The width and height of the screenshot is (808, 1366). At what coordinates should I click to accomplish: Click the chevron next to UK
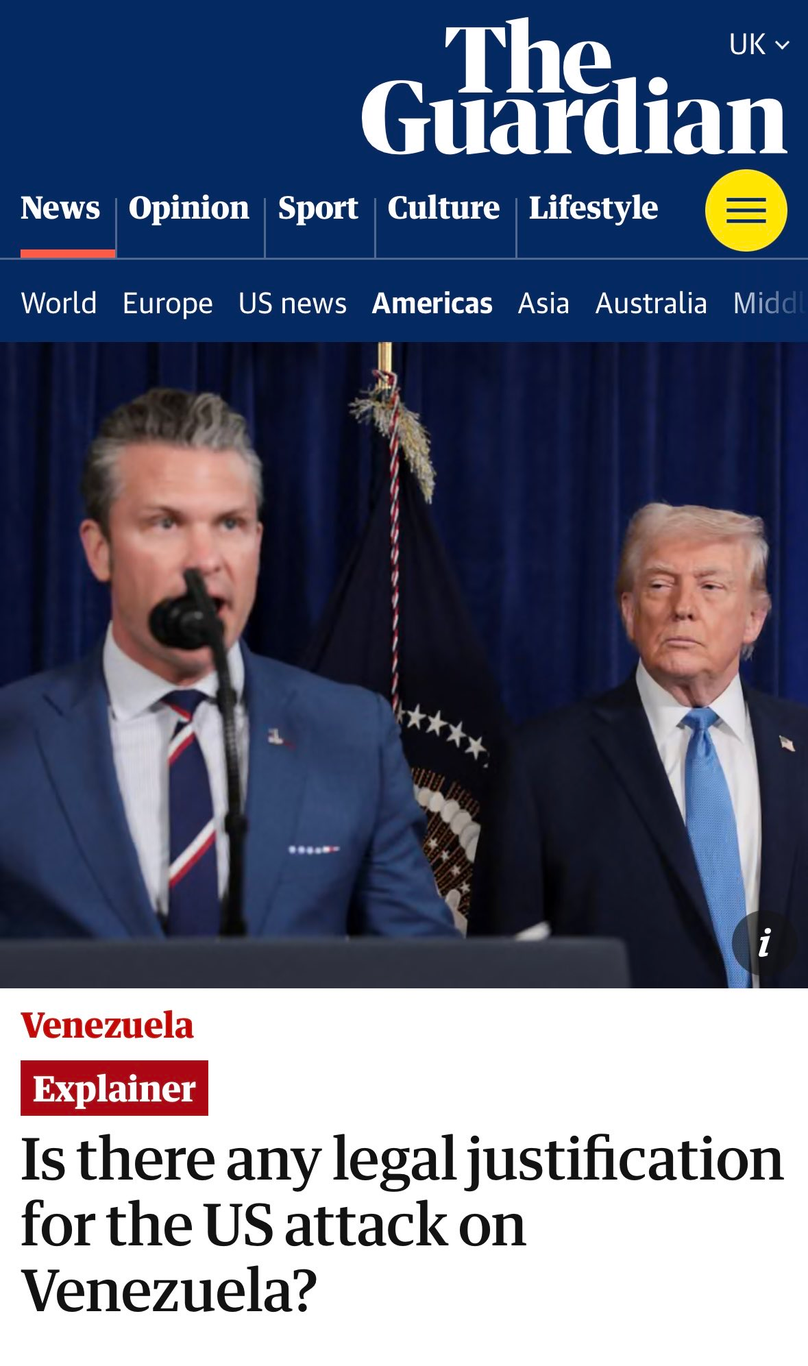click(782, 45)
